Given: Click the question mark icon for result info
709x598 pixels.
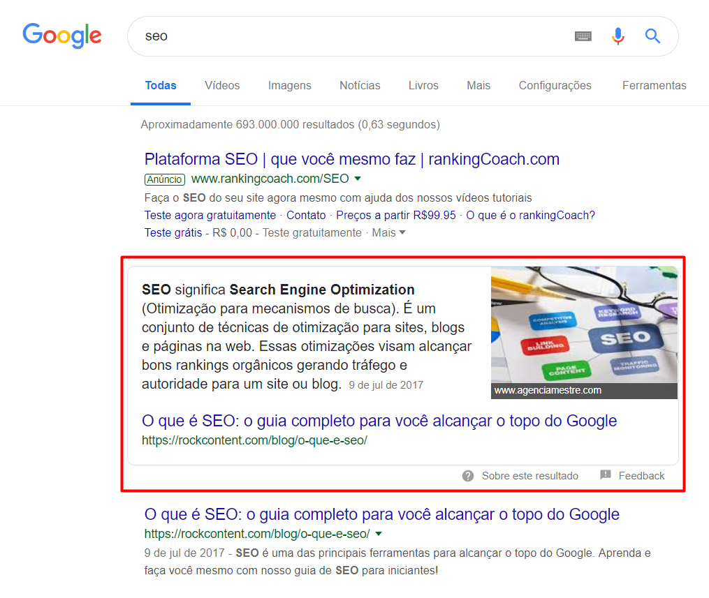Looking at the screenshot, I should [468, 476].
